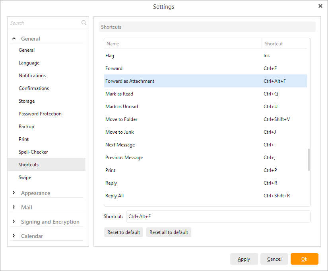Click the search magnifier icon
The image size is (328, 271).
(83, 23)
